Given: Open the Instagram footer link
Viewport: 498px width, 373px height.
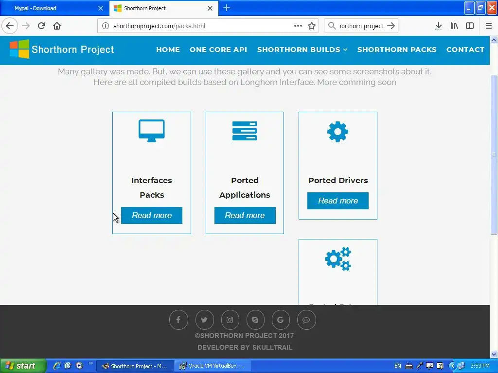Looking at the screenshot, I should pos(230,320).
